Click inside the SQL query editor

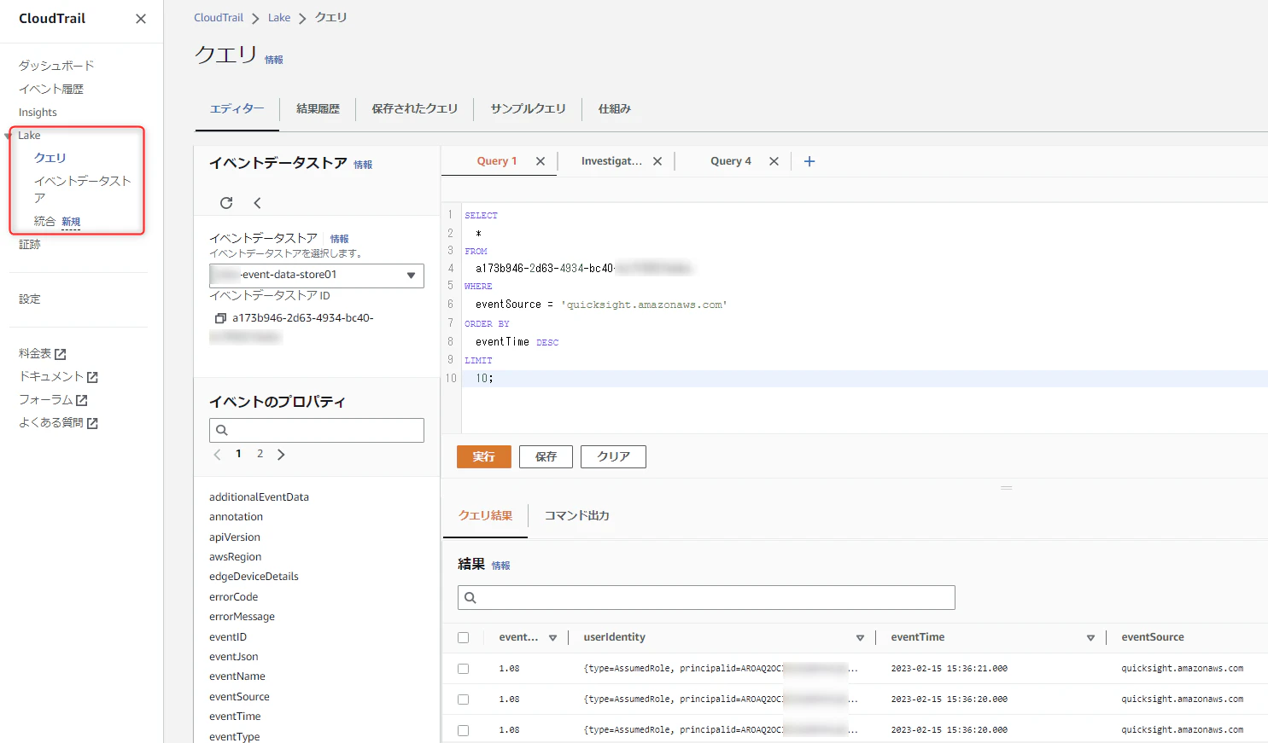click(864, 317)
